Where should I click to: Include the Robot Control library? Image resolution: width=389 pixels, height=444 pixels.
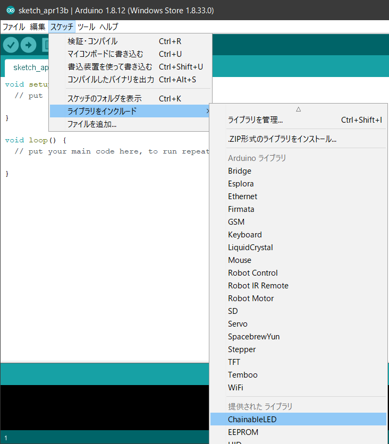pyautogui.click(x=298, y=273)
